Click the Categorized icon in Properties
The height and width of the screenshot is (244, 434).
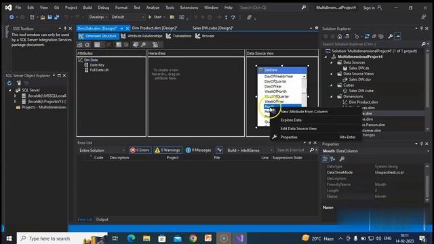325,159
